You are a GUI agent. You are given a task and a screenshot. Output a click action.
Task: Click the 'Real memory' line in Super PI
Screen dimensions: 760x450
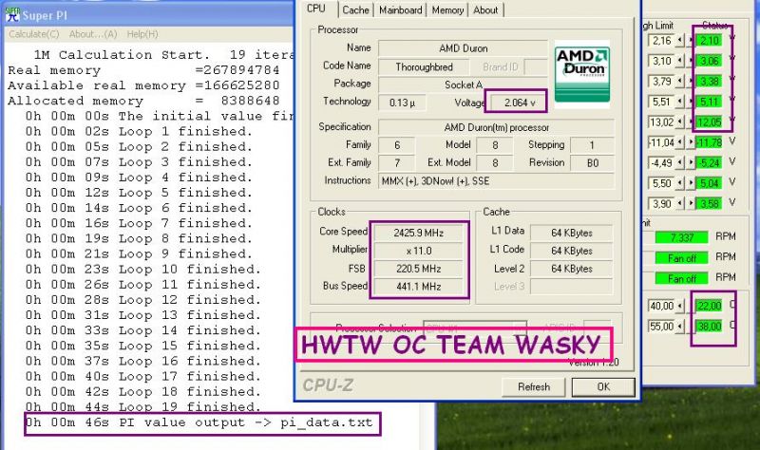[143, 70]
